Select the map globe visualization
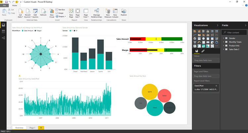248x133 pixels. click(x=204, y=39)
